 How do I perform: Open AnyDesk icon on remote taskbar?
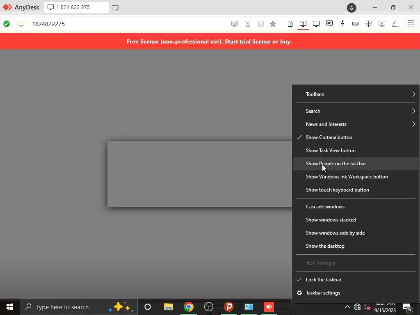269,307
